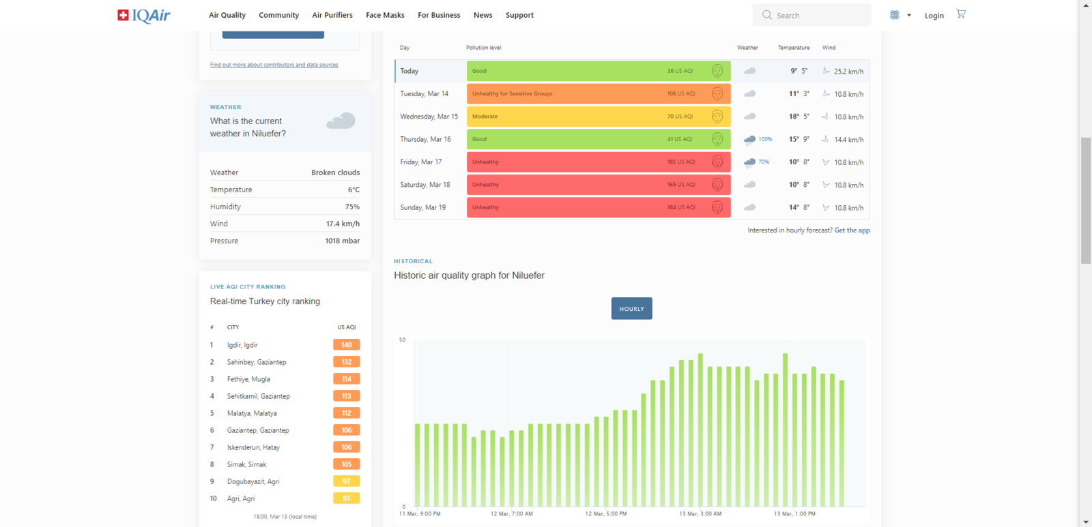Viewport: 1092px width, 527px height.
Task: Select Sahinbey, Gaziantep in city ranking
Action: (257, 362)
